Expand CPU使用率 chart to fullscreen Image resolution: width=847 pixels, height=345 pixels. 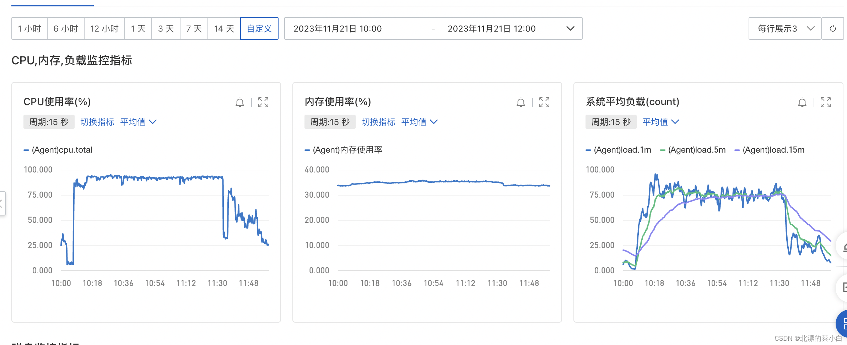click(263, 102)
